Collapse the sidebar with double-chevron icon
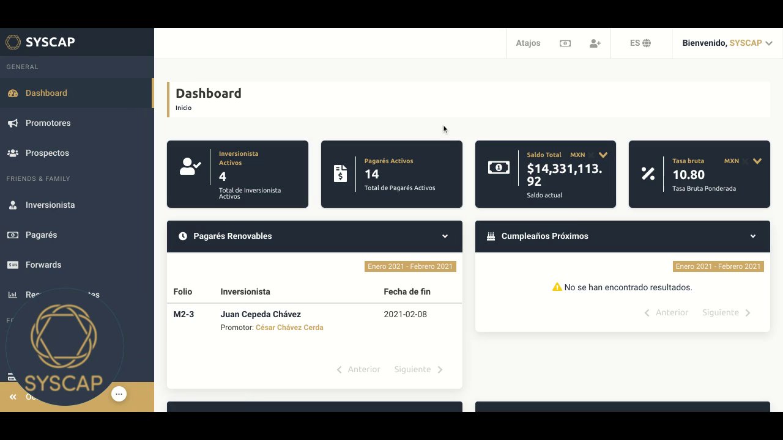The image size is (783, 440). pos(13,397)
